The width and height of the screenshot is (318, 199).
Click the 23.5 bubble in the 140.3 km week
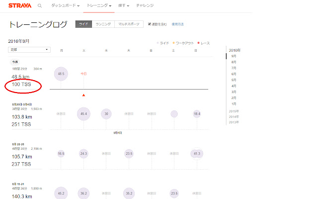[x=174, y=193]
